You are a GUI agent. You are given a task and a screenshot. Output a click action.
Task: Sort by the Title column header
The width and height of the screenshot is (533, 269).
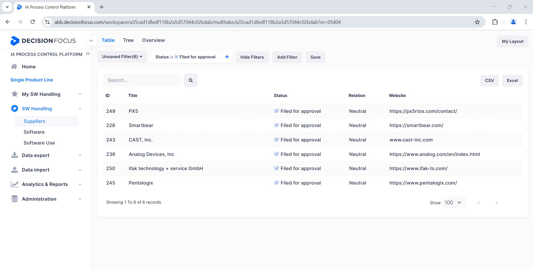133,95
